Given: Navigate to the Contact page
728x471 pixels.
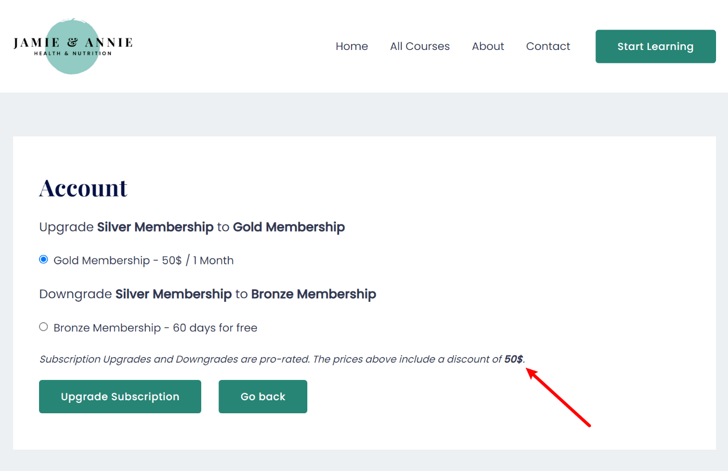Looking at the screenshot, I should [548, 46].
